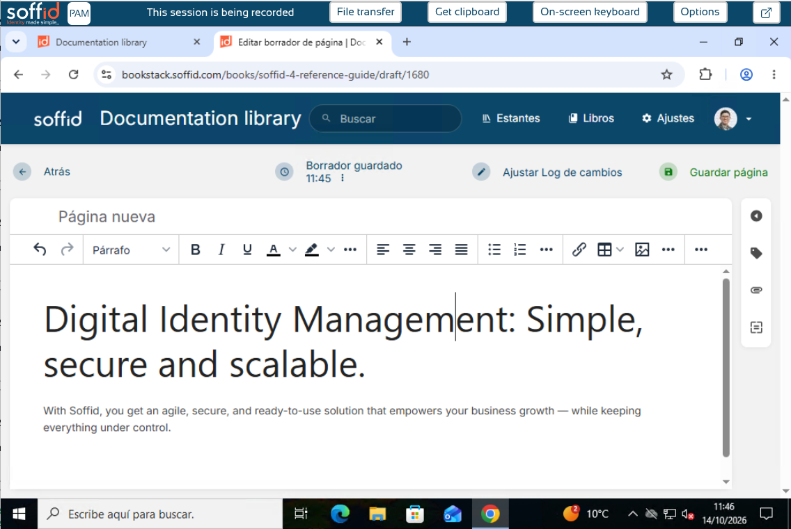This screenshot has height=529, width=791.
Task: Open the On-screen keyboard
Action: coord(590,12)
